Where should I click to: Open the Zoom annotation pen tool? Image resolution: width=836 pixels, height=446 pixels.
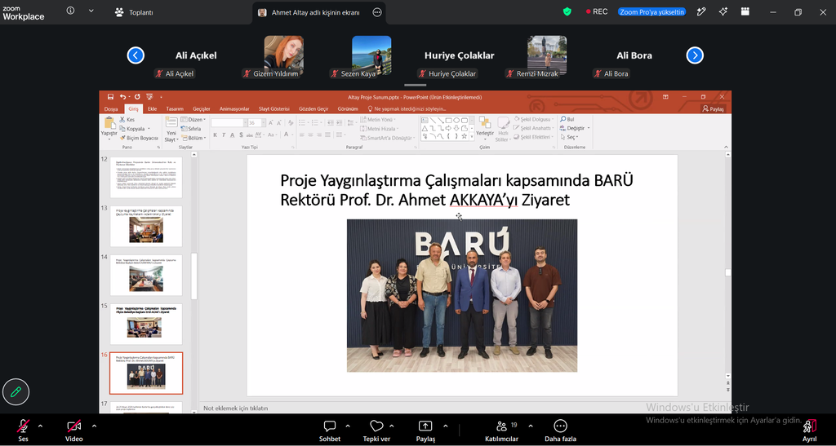[701, 11]
